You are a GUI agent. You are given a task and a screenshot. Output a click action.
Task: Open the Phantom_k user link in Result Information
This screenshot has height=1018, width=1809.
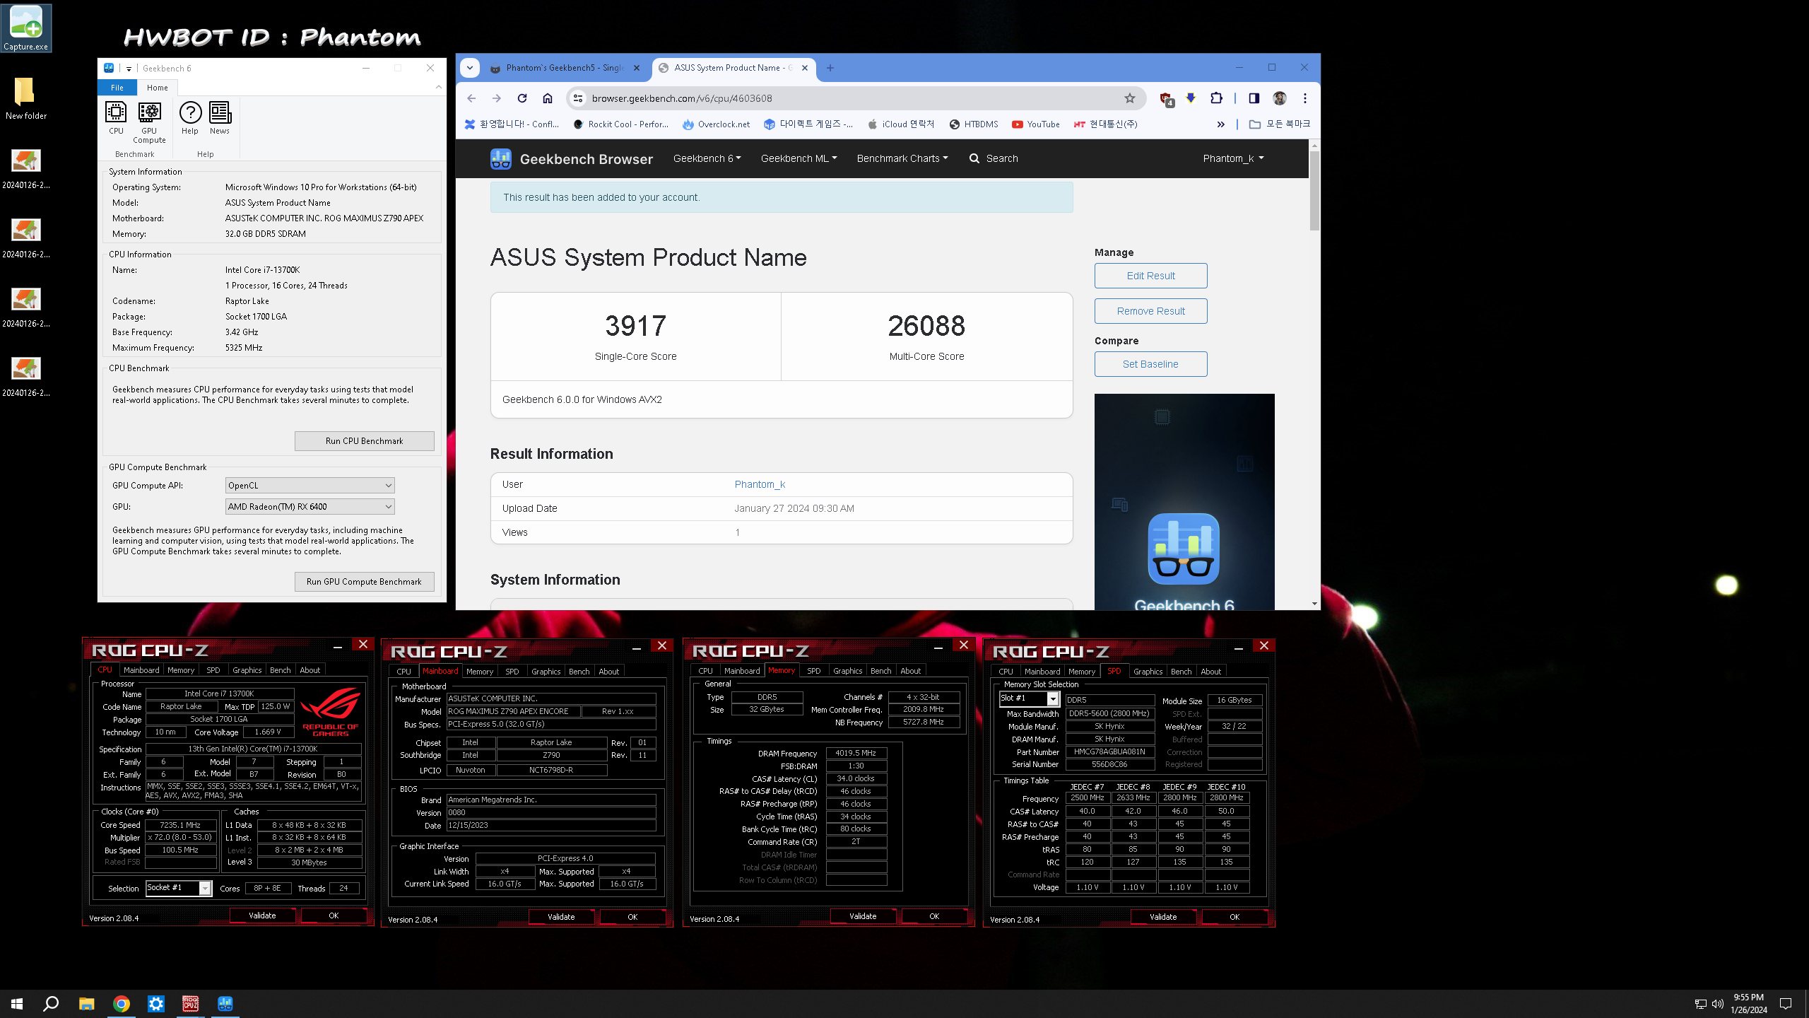[x=760, y=484]
